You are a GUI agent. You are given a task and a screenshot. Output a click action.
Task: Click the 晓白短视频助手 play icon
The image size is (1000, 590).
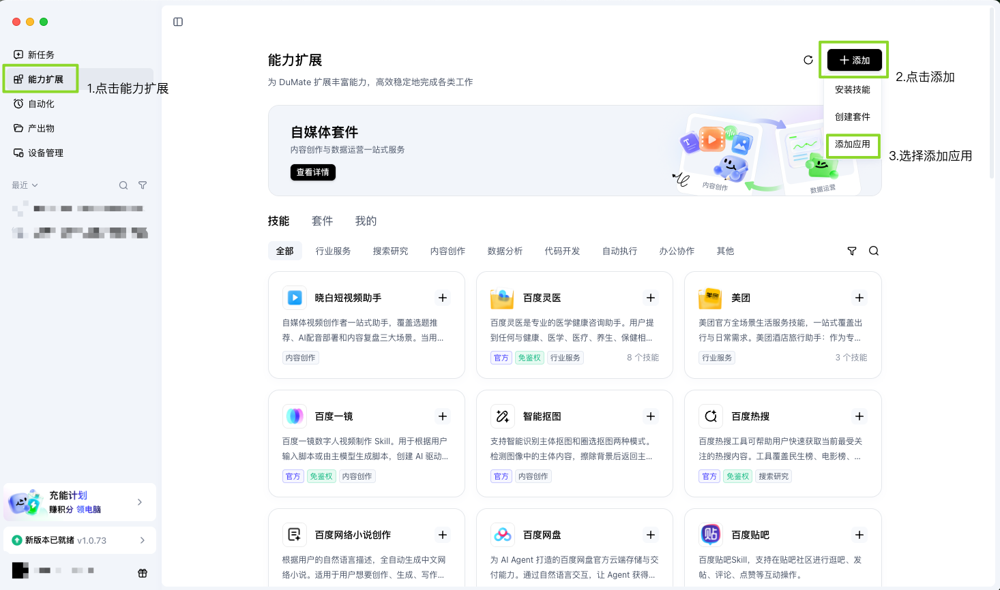[295, 298]
